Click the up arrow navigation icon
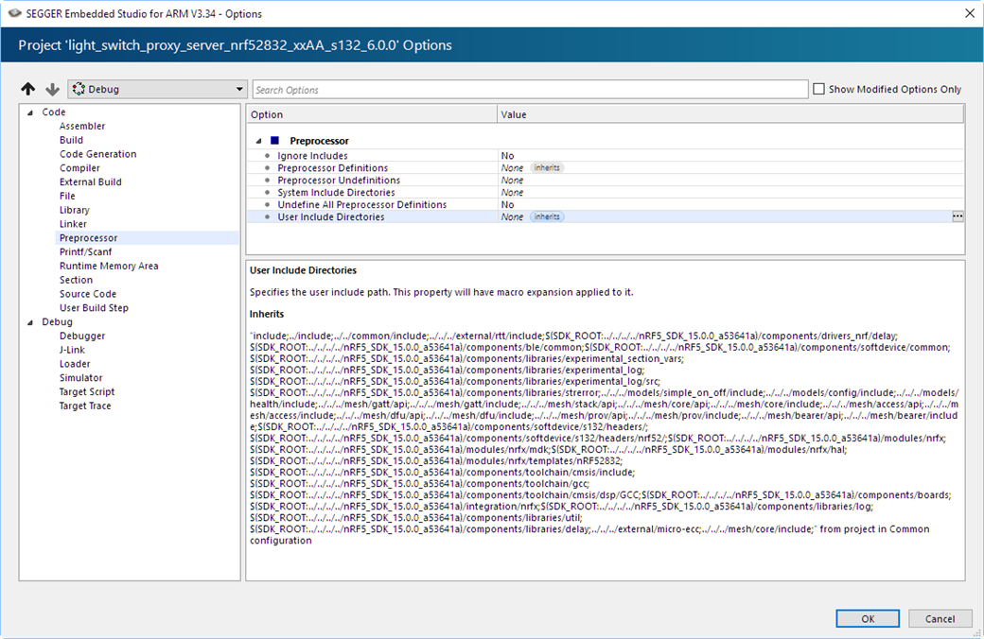Viewport: 984px width, 639px height. pos(28,89)
